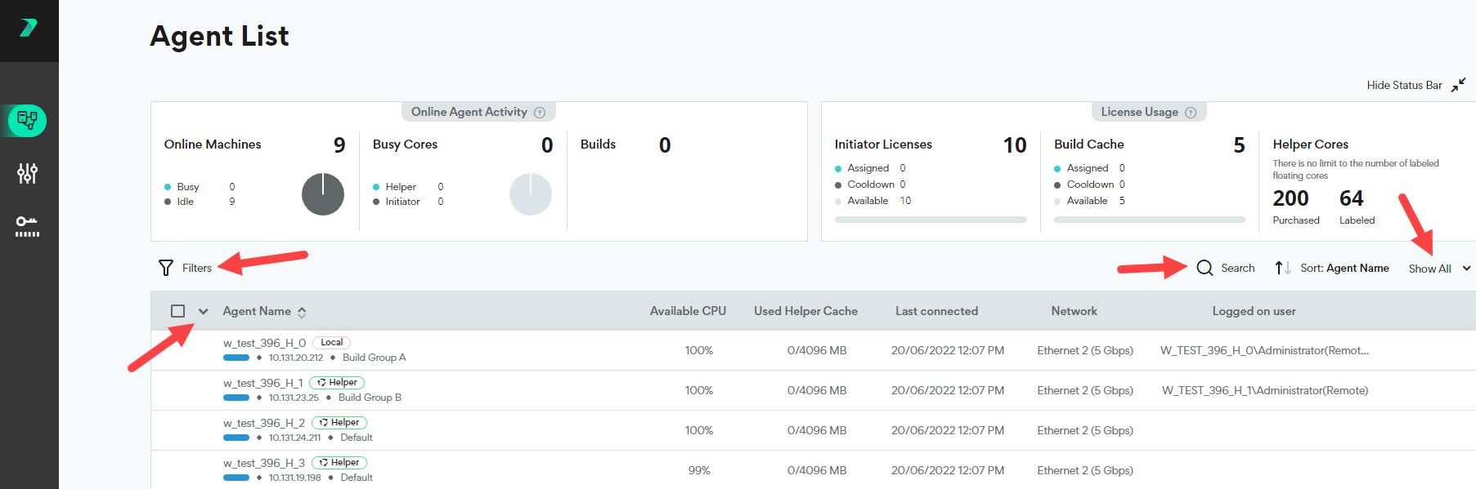Sort by Agent Name column header
Screen dimensions: 1476x489
(x=257, y=311)
